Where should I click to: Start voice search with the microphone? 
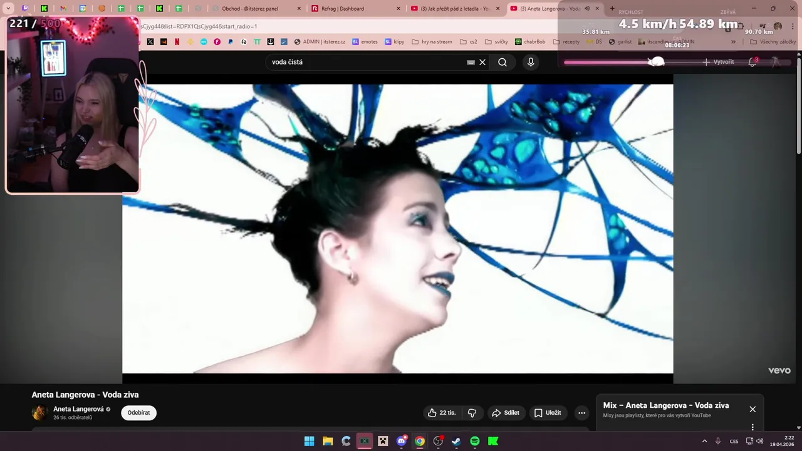[x=531, y=62]
